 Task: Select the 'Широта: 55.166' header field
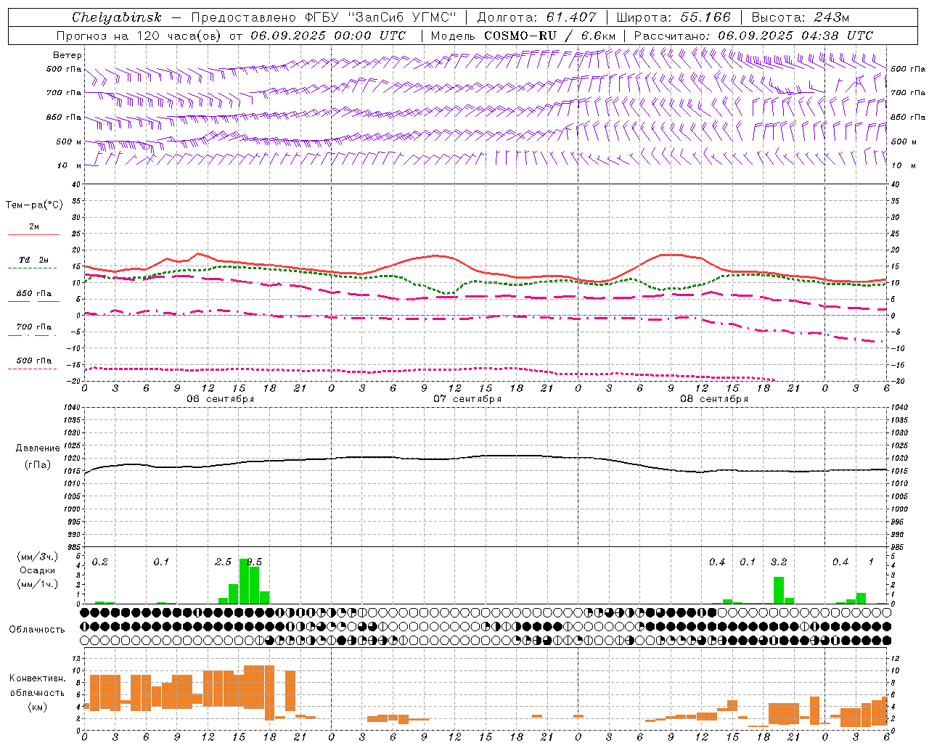coord(673,17)
